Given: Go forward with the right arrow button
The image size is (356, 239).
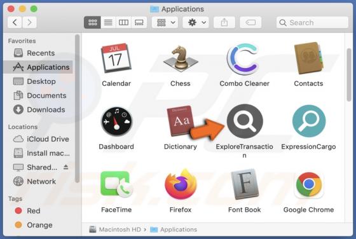Looking at the screenshot, I should [x=29, y=22].
